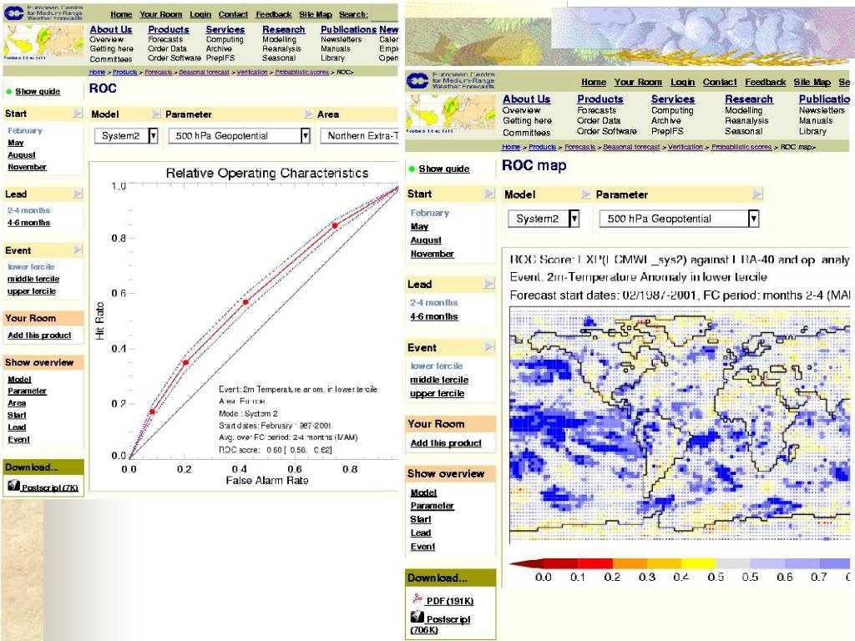The image size is (855, 641).
Task: Choose 4-6 months lead on ROC page
Action: [x=28, y=223]
